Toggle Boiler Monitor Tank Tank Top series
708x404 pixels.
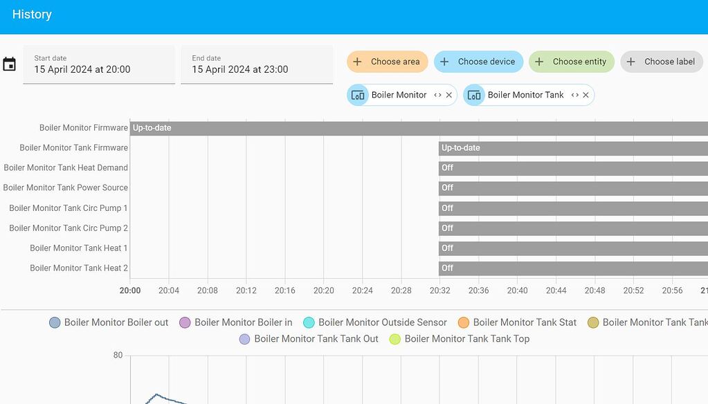pyautogui.click(x=460, y=339)
